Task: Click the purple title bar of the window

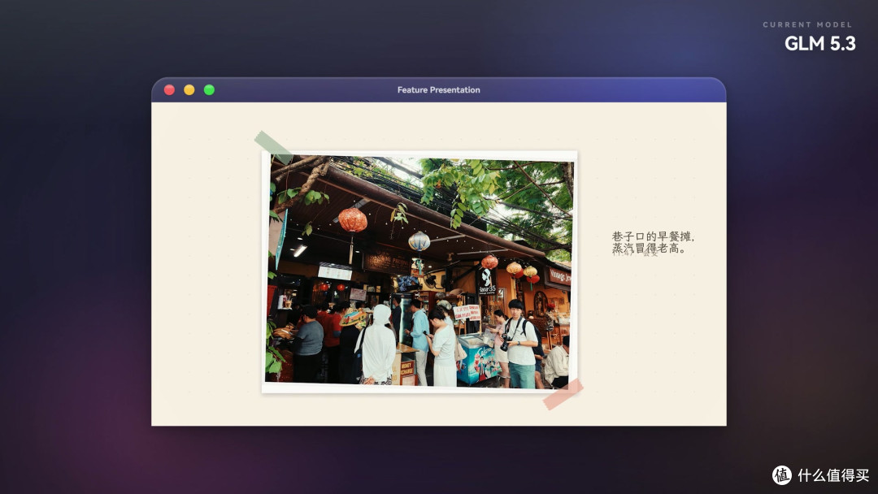Action: coord(438,89)
